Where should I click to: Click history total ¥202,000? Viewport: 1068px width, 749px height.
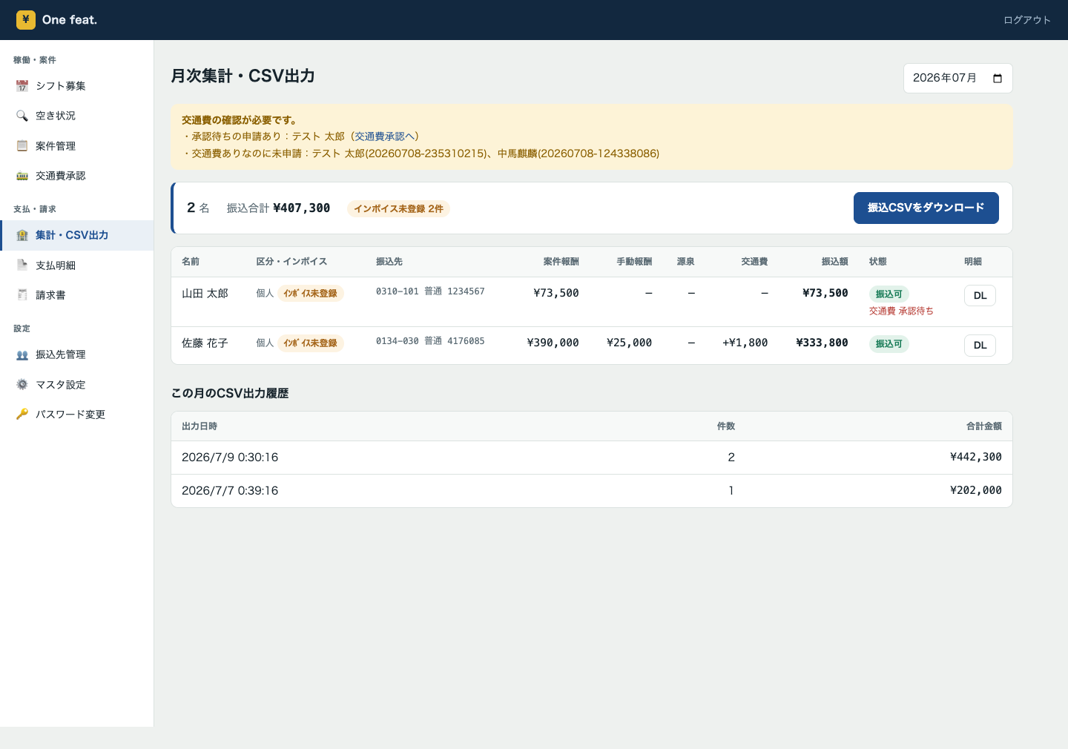pyautogui.click(x=976, y=490)
